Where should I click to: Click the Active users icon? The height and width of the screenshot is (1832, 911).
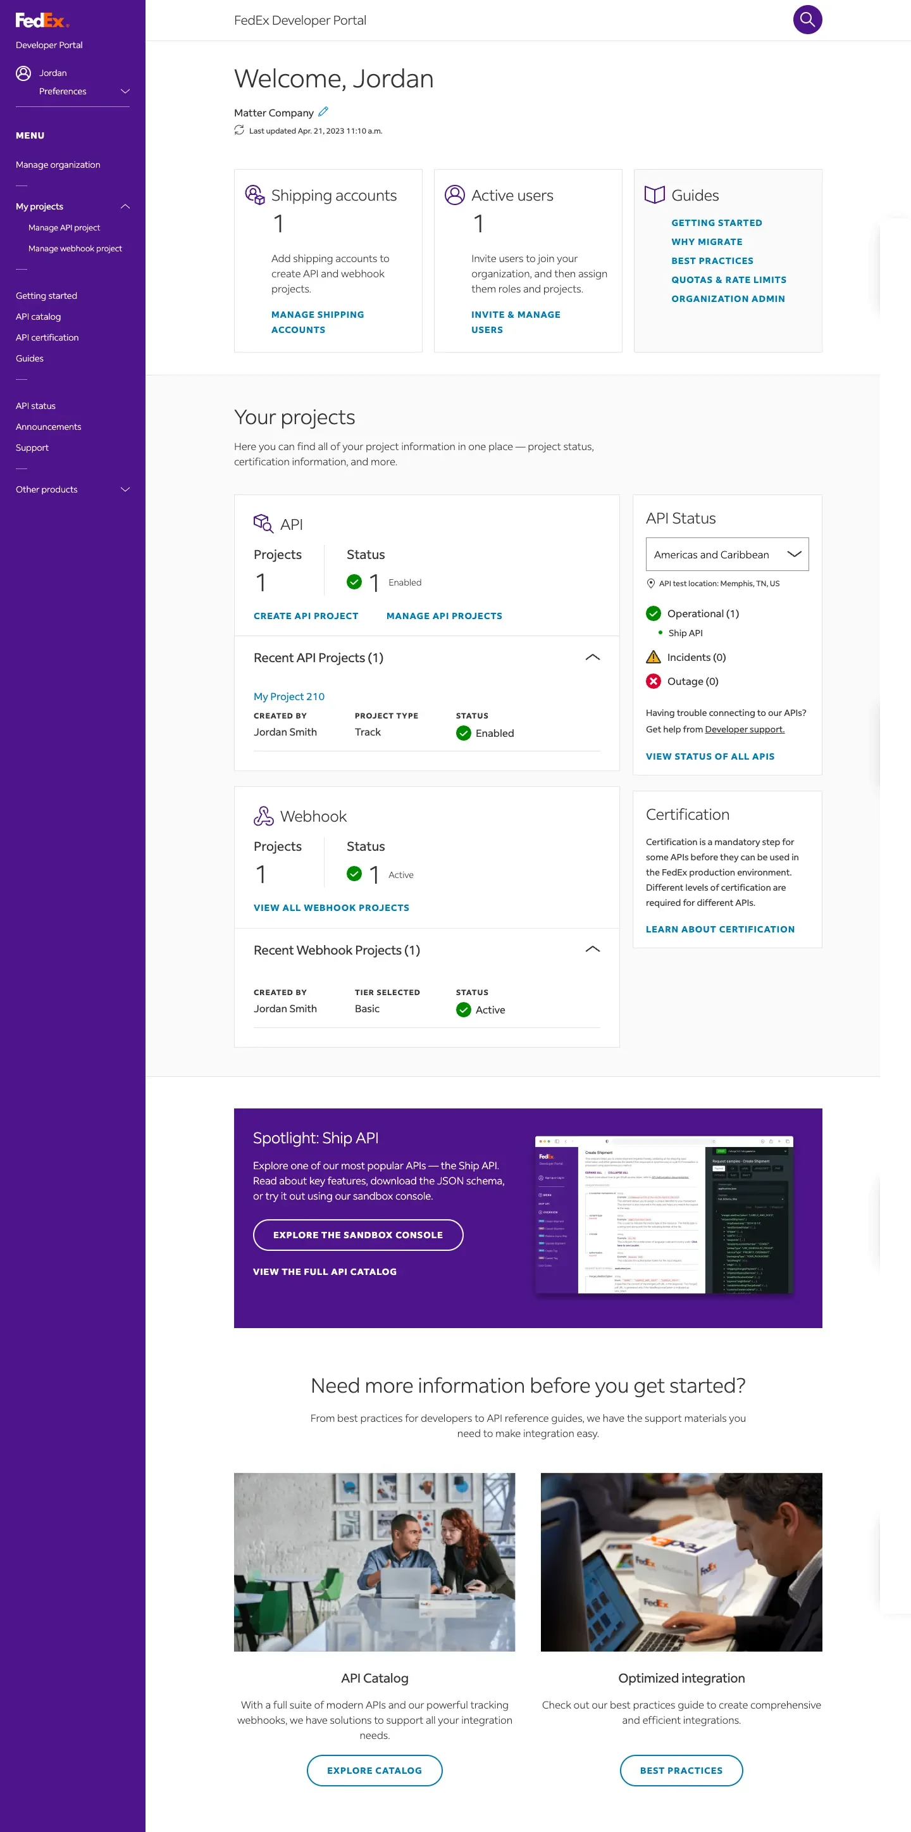455,195
